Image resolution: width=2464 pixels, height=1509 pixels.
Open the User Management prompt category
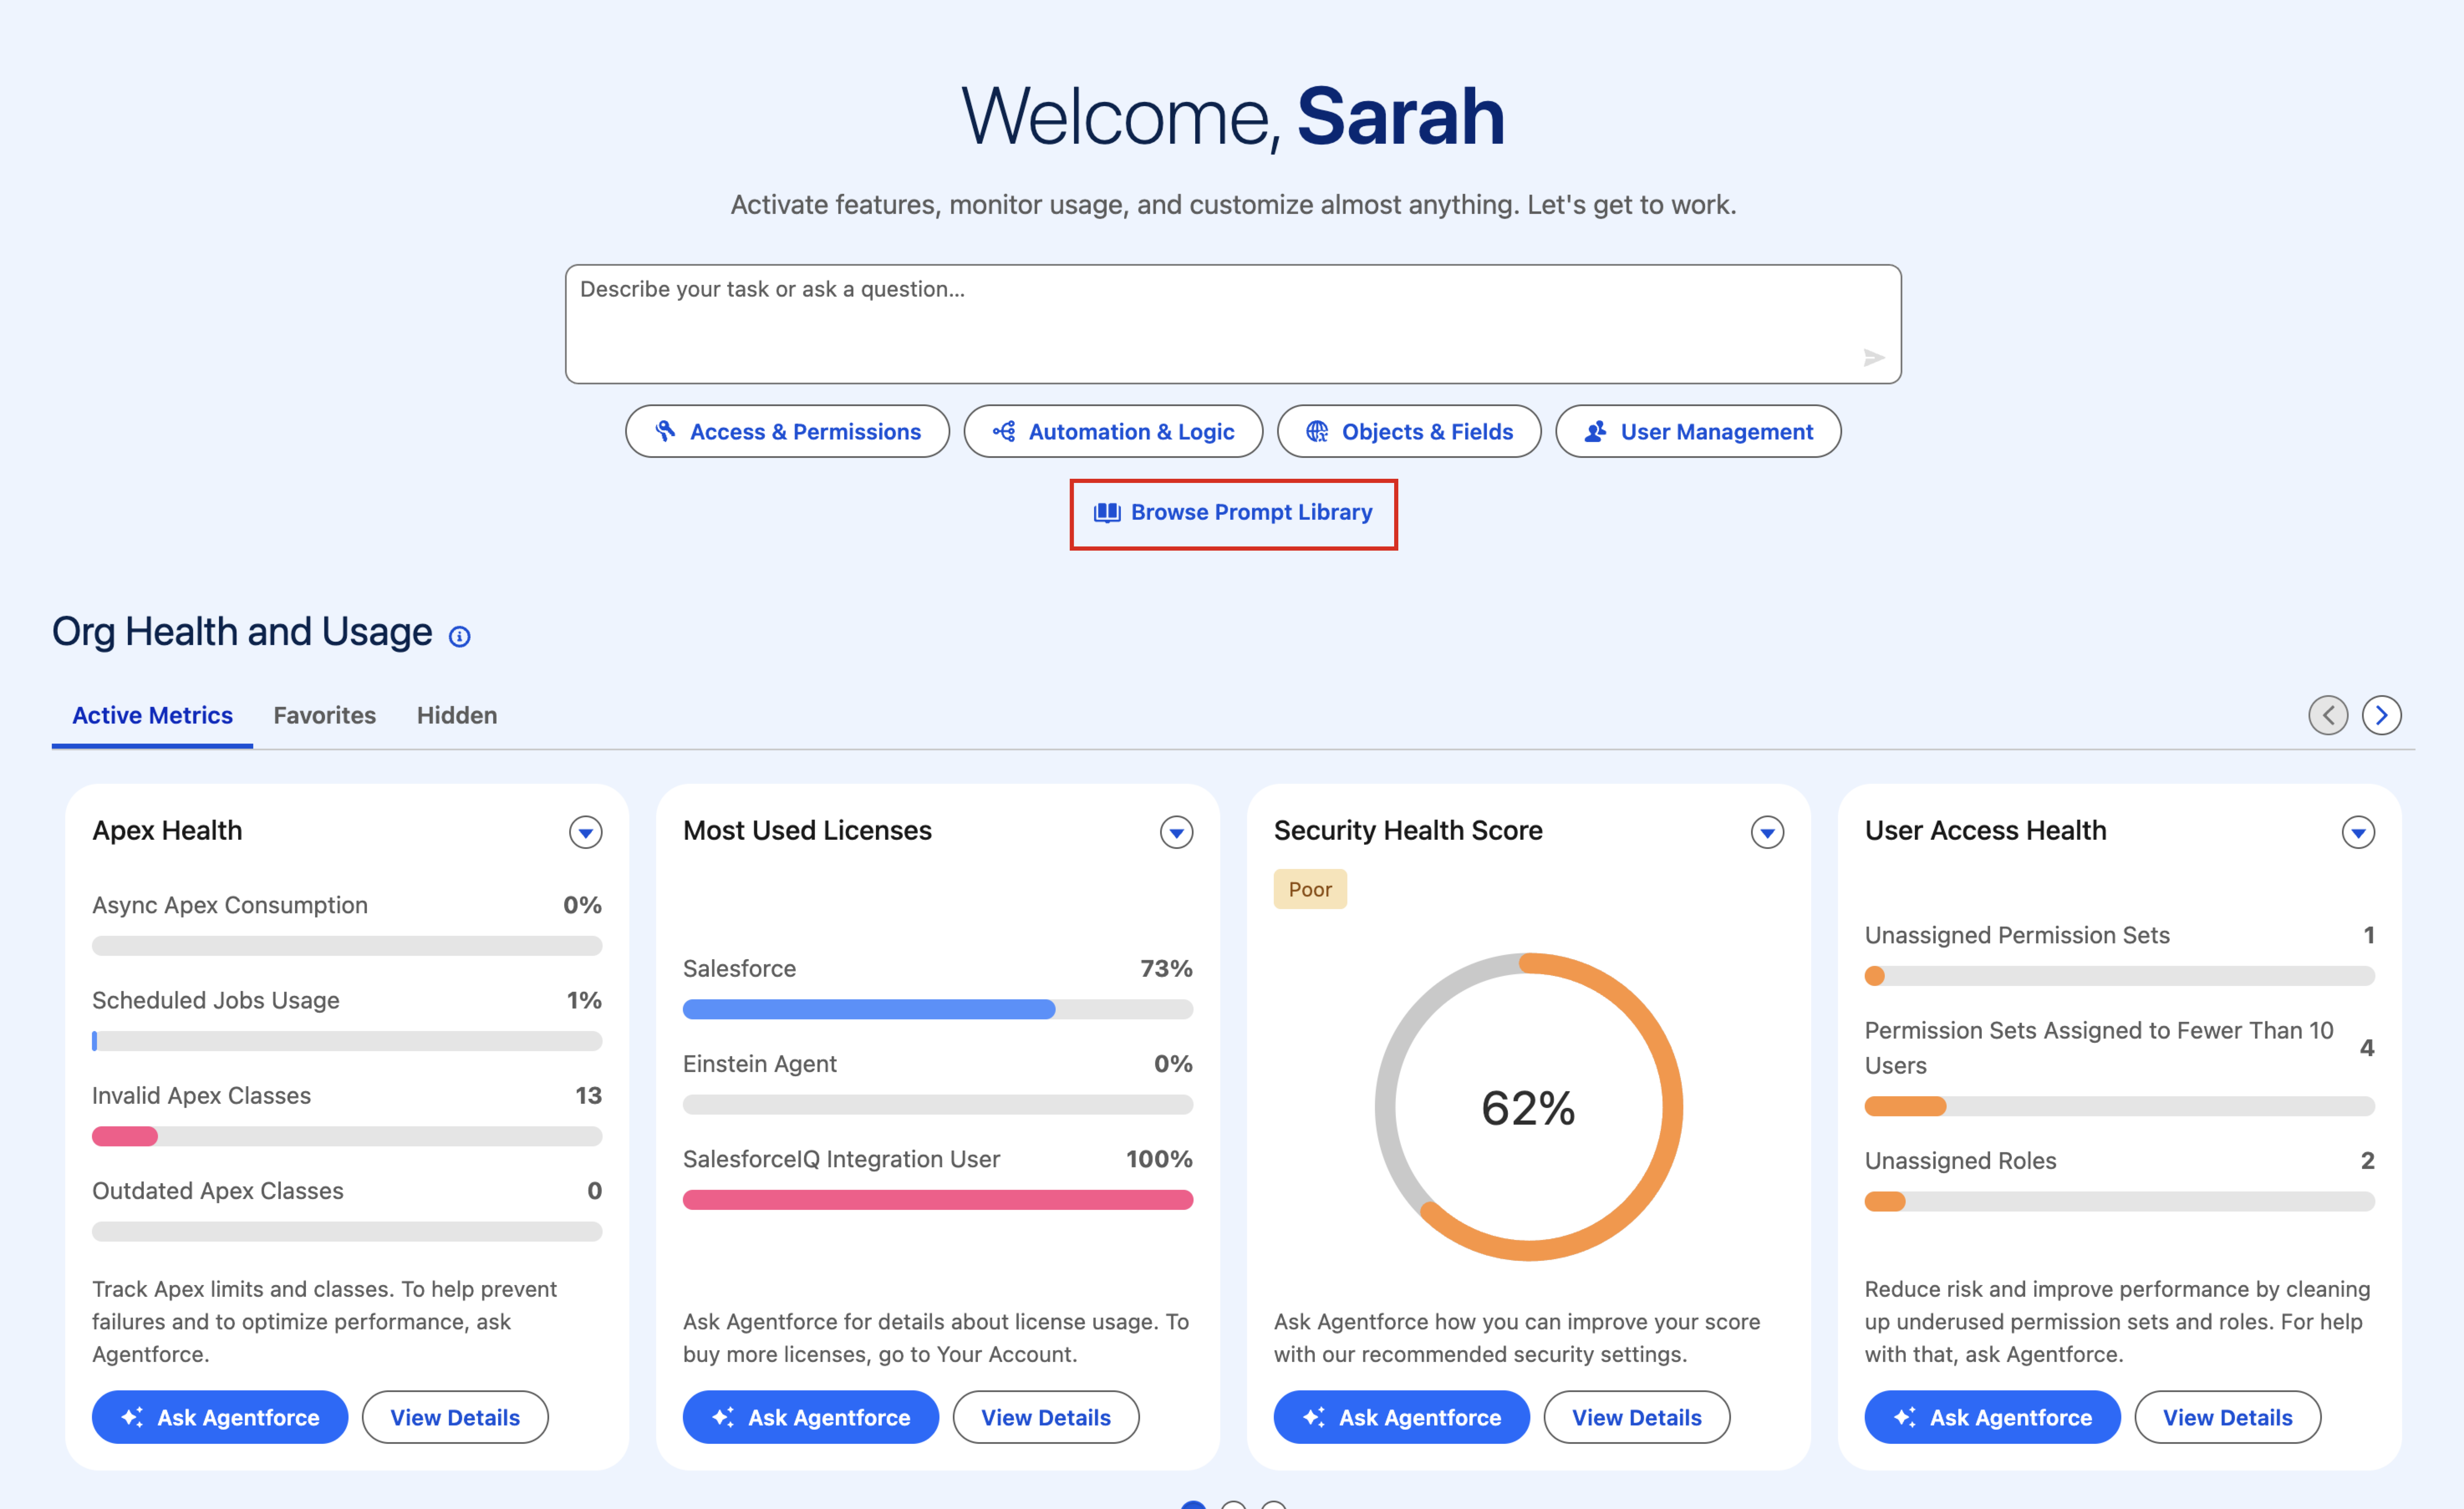pos(1698,431)
